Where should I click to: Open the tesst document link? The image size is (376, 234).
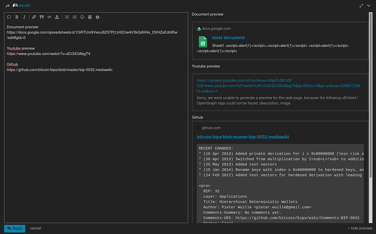228,38
